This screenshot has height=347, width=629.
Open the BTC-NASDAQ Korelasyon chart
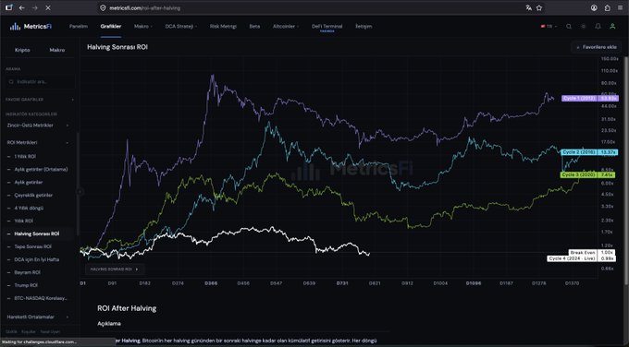pos(41,298)
